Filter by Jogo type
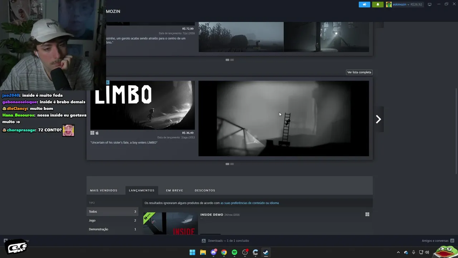Viewport: 458px width, 258px height. coord(112,220)
